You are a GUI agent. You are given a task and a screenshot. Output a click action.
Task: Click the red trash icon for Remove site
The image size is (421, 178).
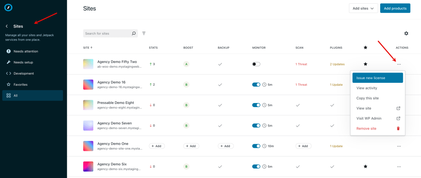[x=398, y=129]
